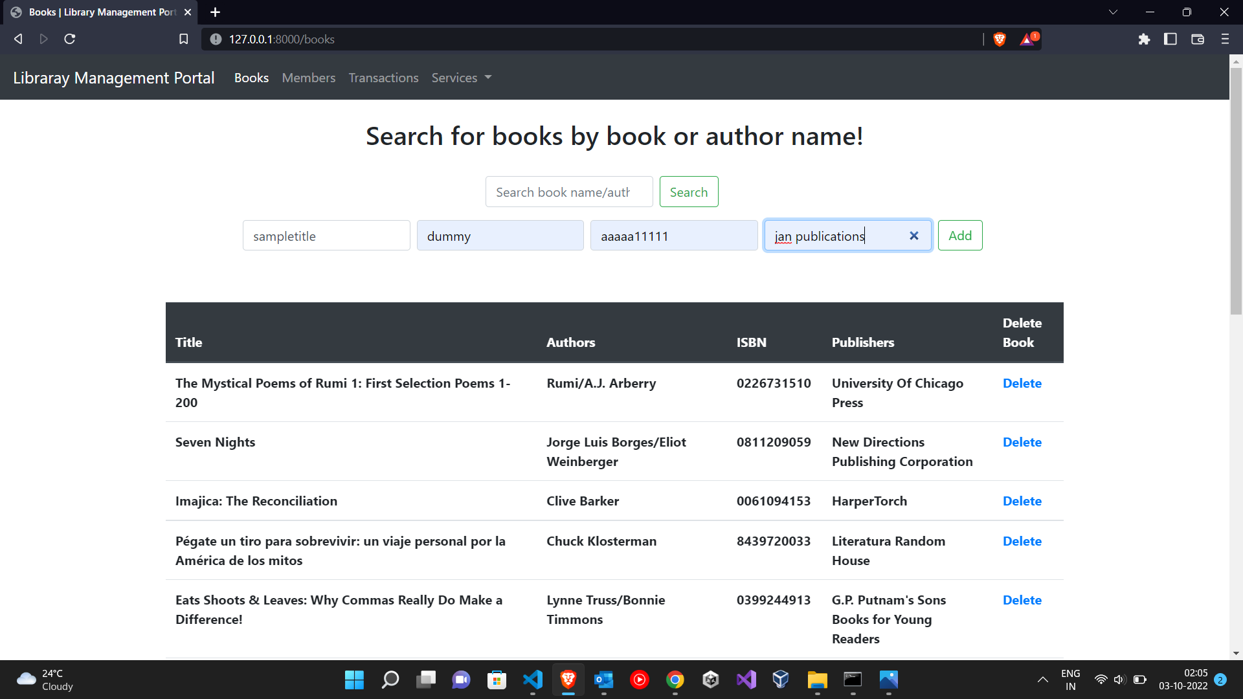Click the search book name/author input field

(568, 192)
